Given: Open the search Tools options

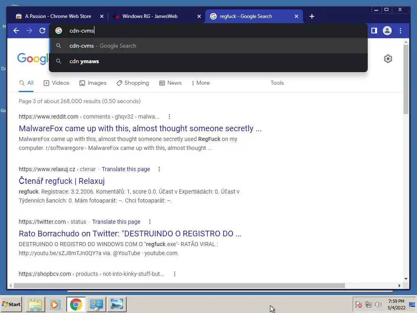Looking at the screenshot, I should (277, 83).
